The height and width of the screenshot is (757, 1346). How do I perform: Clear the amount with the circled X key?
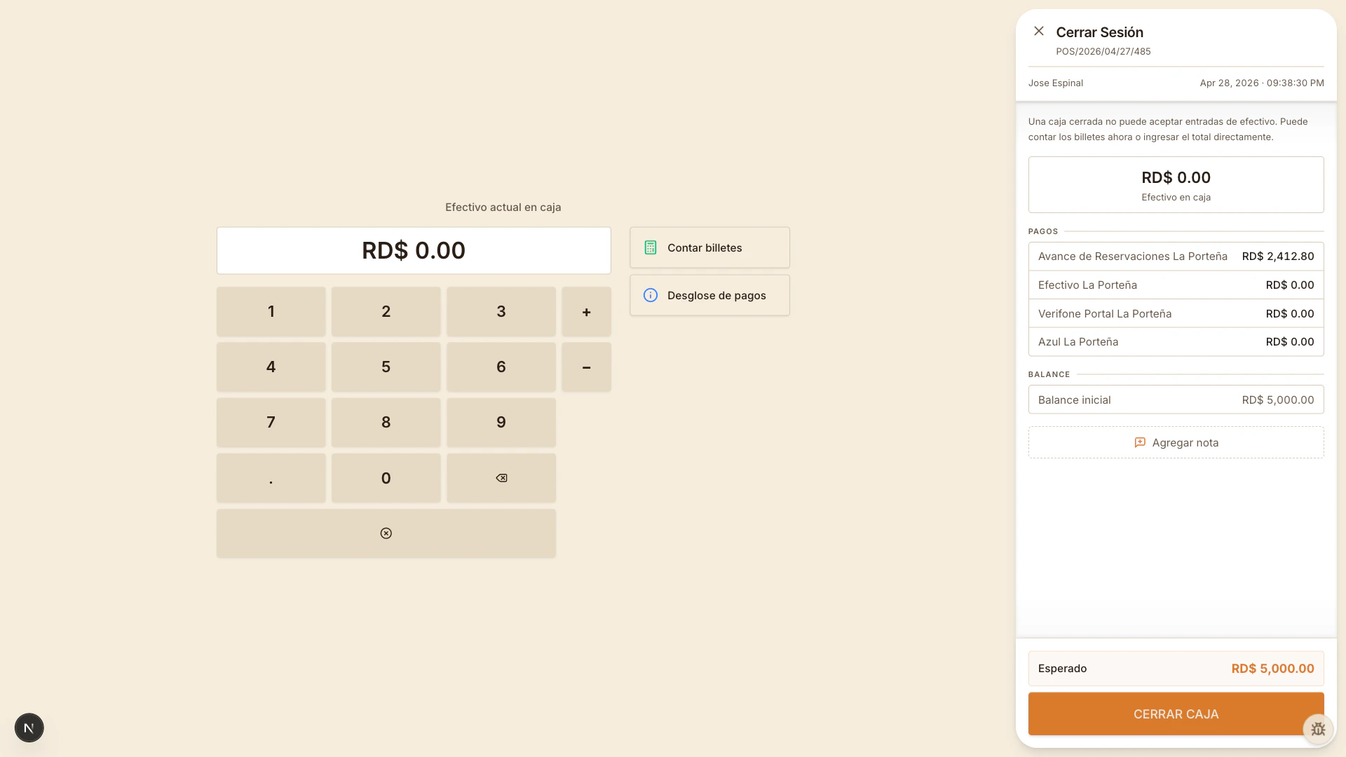coord(386,533)
